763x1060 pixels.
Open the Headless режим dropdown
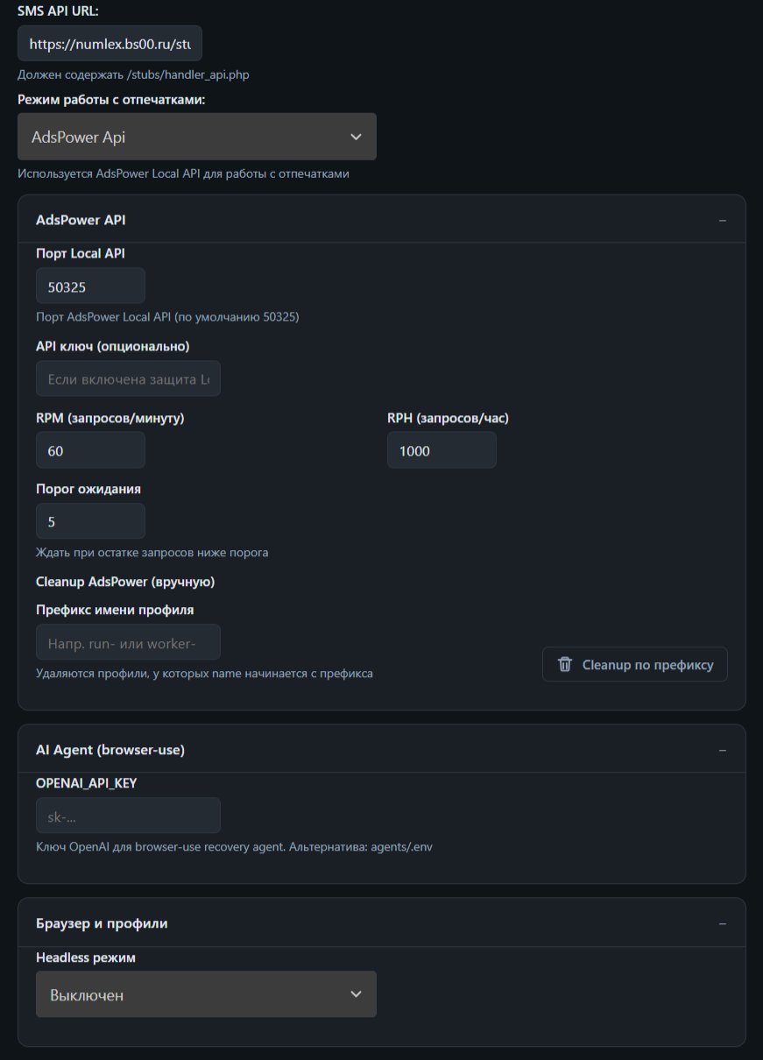click(x=206, y=994)
